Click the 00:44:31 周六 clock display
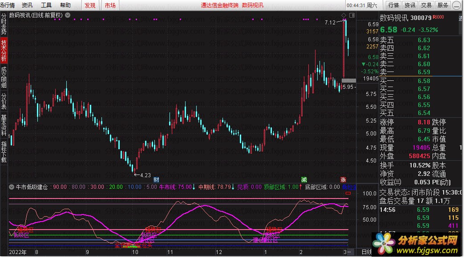 (x=362, y=5)
